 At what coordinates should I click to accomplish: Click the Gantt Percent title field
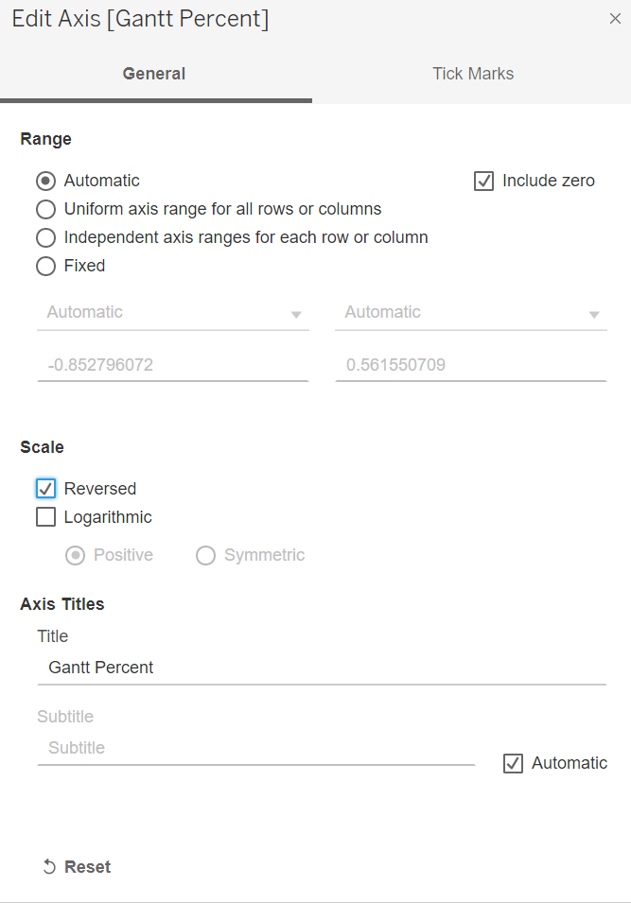[322, 668]
